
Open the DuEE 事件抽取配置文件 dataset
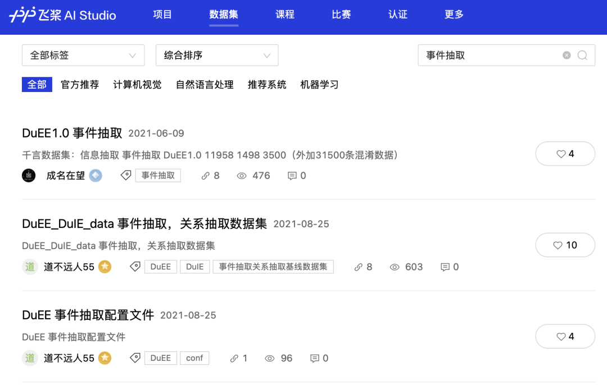(88, 315)
